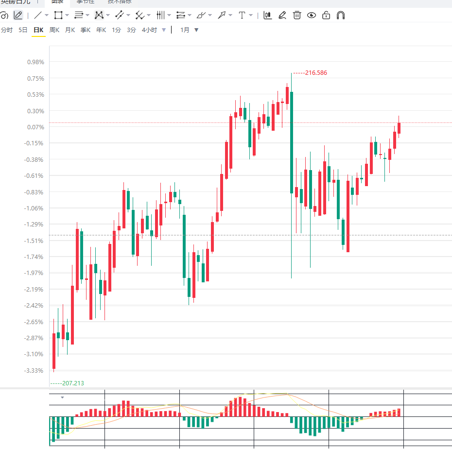452x449 pixels.
Task: Open the line tool options dropdown
Action: coord(47,15)
